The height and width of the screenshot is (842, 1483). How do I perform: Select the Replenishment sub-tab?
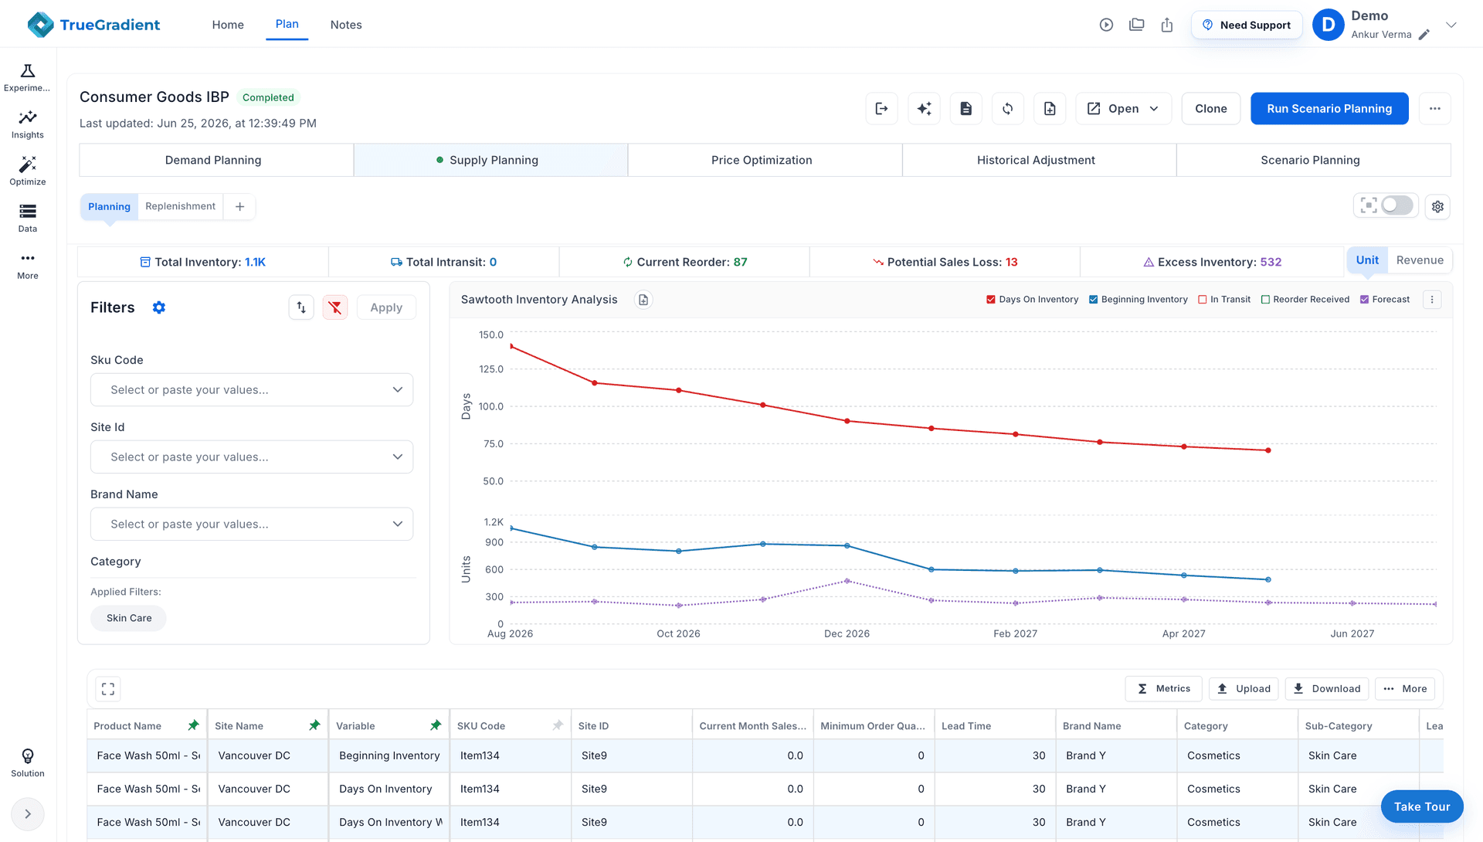pos(180,206)
